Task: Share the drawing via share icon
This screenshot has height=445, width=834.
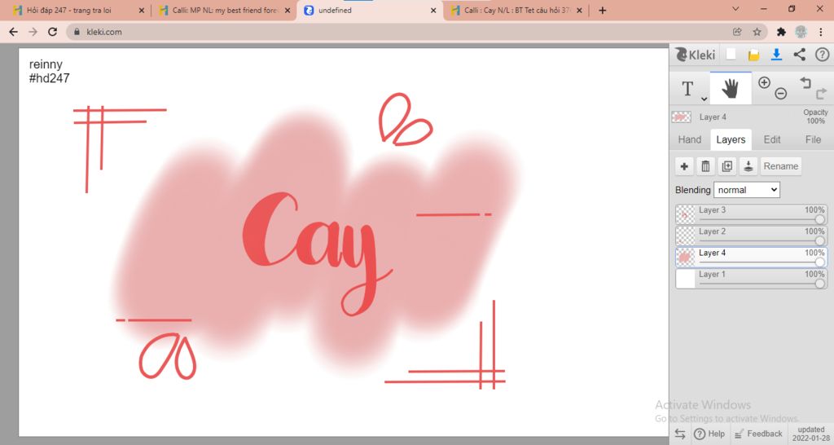Action: 800,55
